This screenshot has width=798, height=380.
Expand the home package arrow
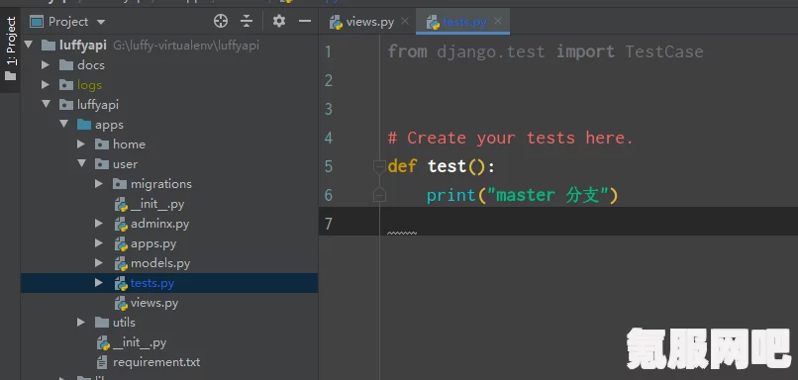pos(81,143)
